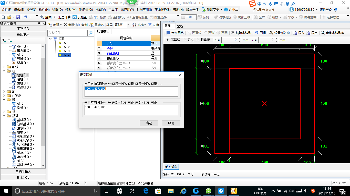Collapse the 基础 folder in navigation tree
This screenshot has width=350, height=196.
point(4,116)
